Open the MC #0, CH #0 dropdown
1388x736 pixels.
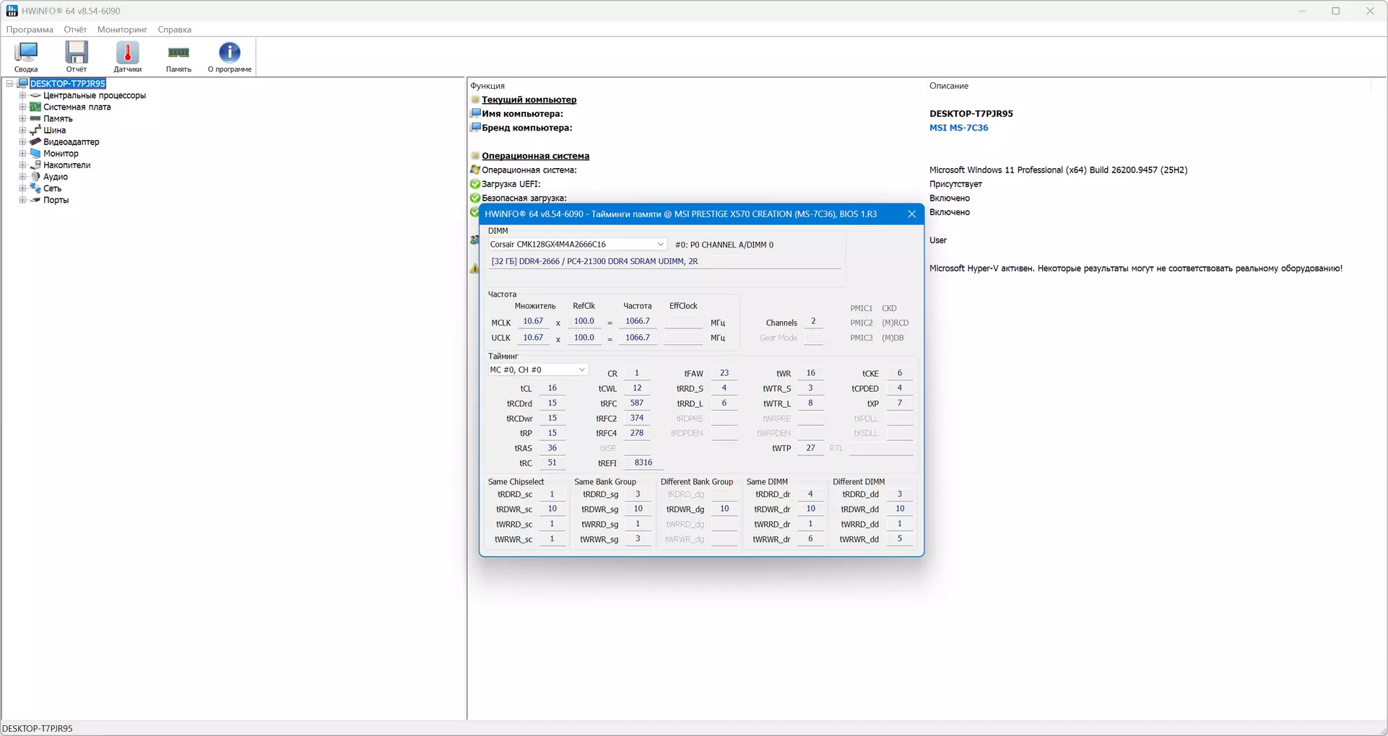click(538, 370)
